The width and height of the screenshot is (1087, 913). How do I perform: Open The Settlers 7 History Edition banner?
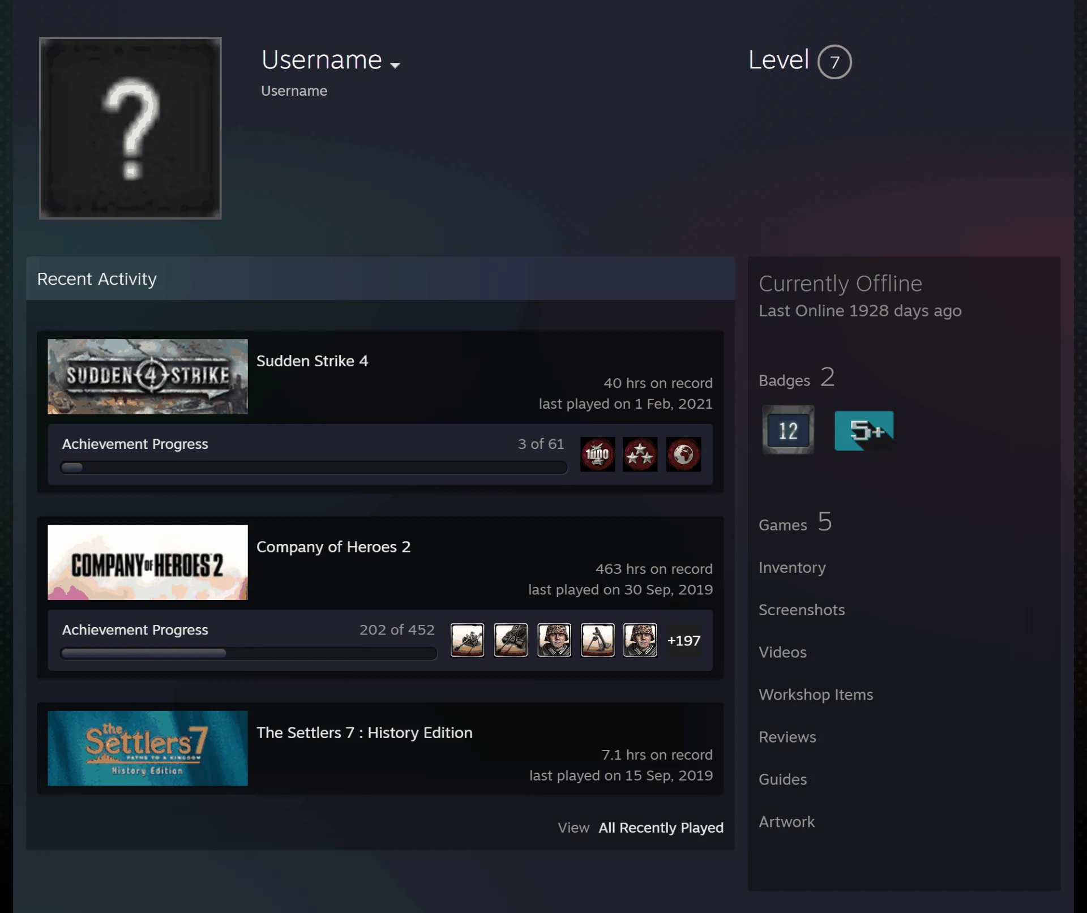point(148,748)
